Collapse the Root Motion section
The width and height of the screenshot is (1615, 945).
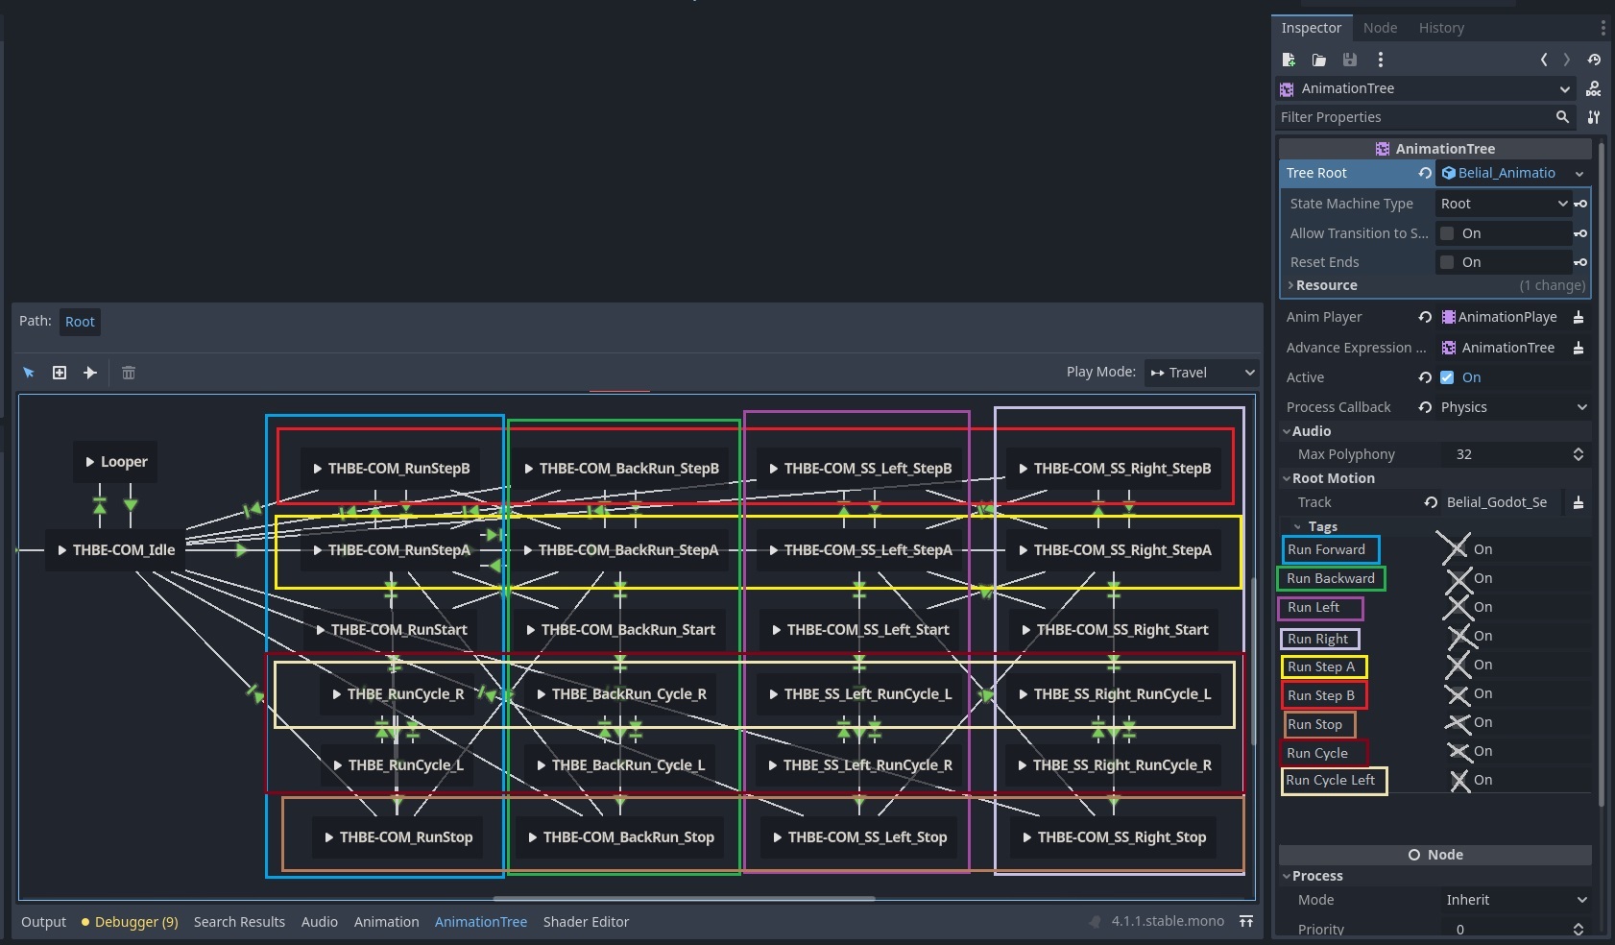pos(1288,477)
